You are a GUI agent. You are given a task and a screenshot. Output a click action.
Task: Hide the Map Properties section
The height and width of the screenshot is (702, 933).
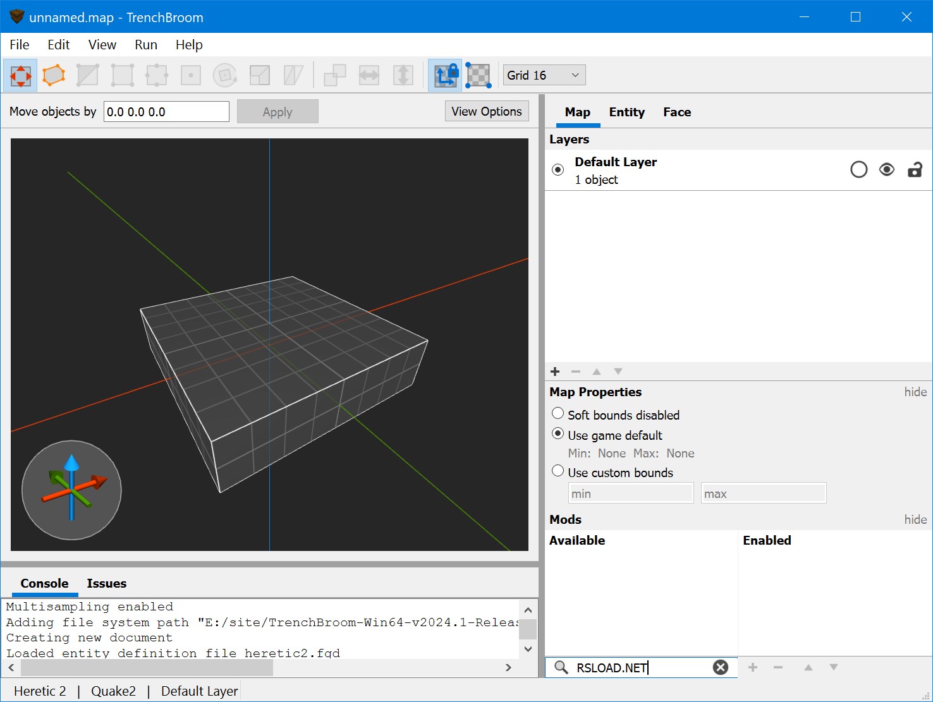coord(915,392)
